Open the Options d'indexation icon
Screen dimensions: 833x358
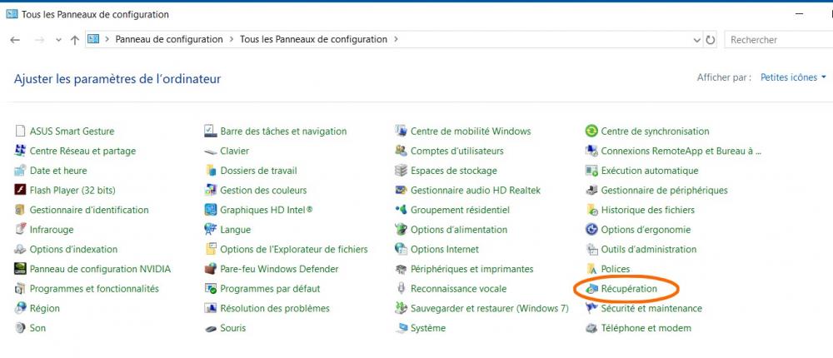(x=20, y=249)
